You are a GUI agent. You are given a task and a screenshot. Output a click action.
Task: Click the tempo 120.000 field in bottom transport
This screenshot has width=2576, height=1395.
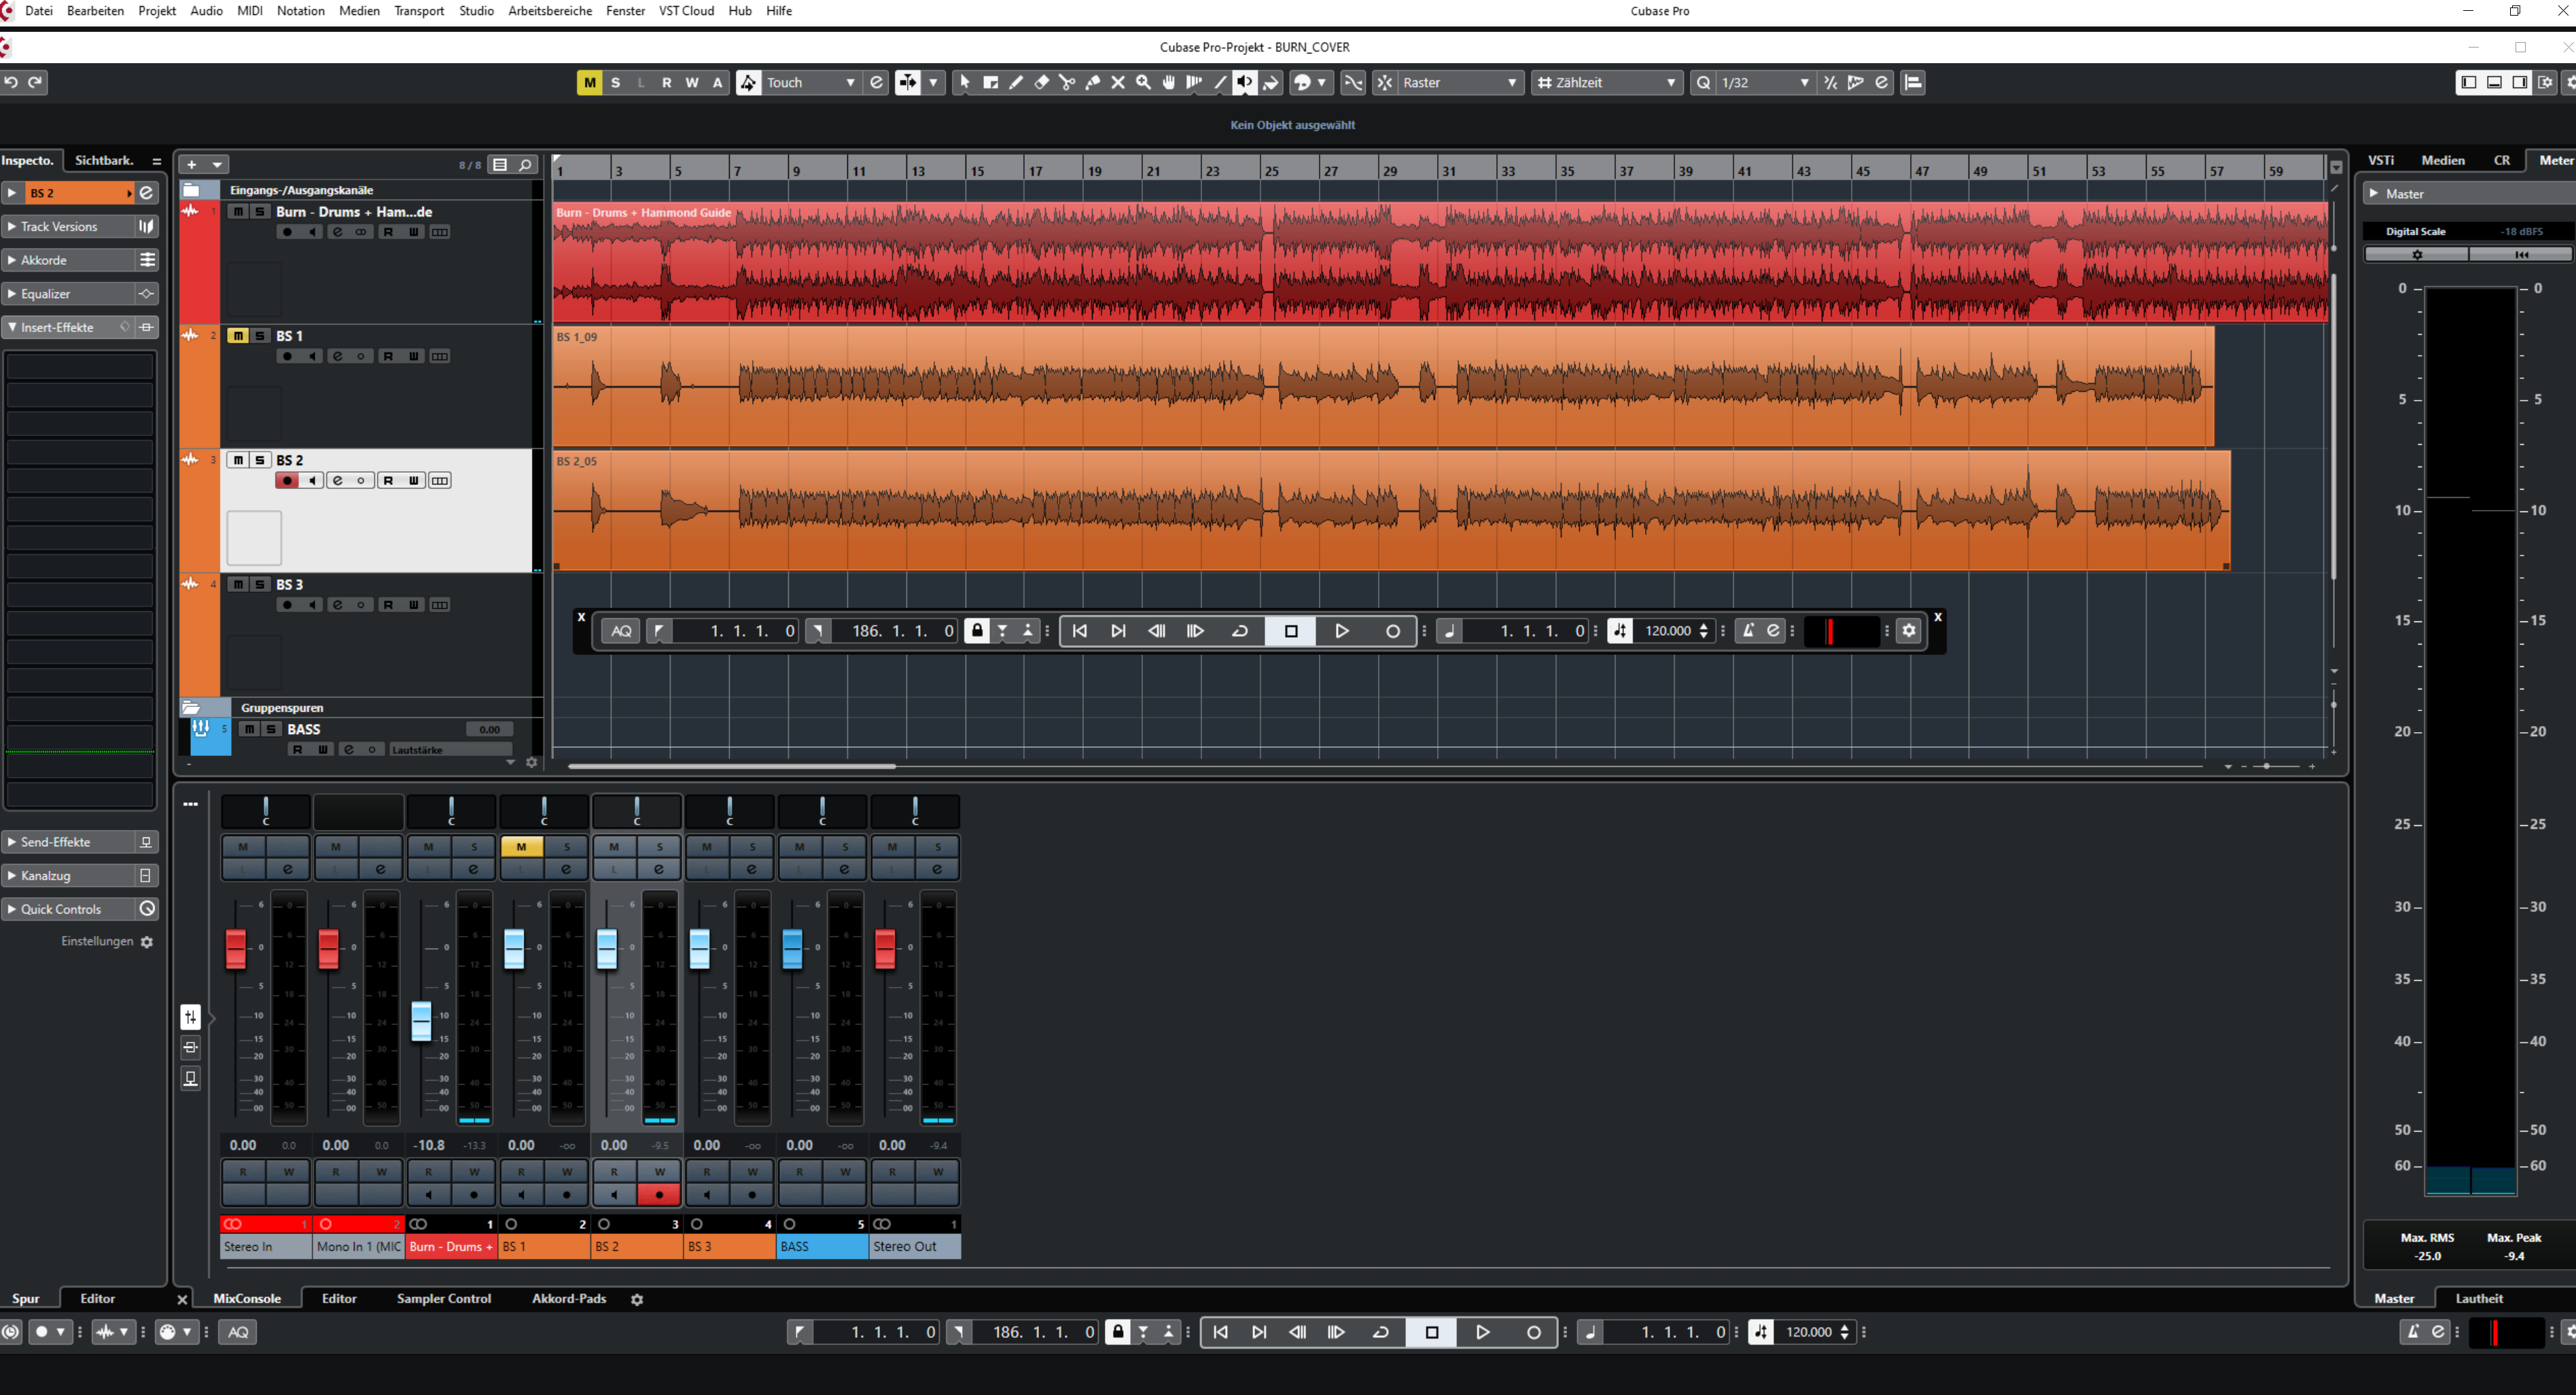click(x=1808, y=1332)
